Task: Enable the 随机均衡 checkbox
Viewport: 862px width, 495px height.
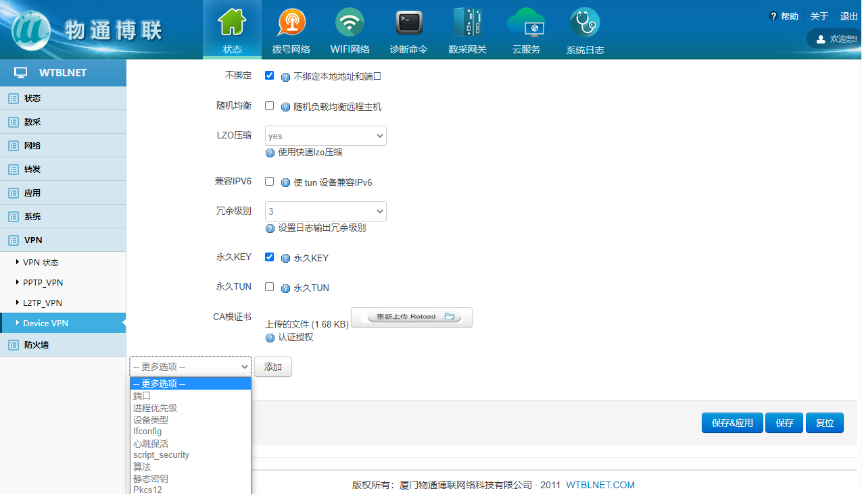Action: (270, 106)
